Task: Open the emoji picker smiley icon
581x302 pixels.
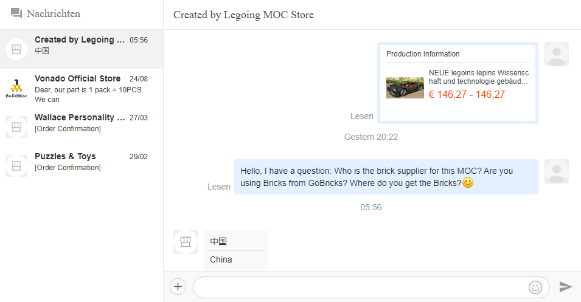Action: 535,287
